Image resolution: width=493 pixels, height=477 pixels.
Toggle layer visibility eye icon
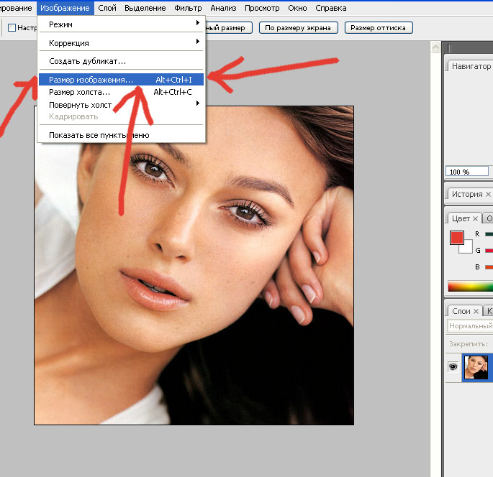click(x=453, y=366)
